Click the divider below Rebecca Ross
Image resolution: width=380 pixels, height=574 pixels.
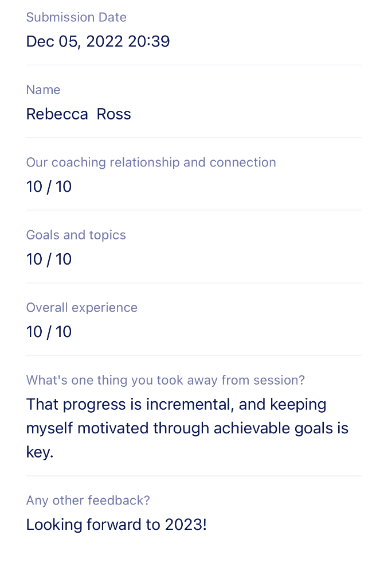tap(194, 138)
